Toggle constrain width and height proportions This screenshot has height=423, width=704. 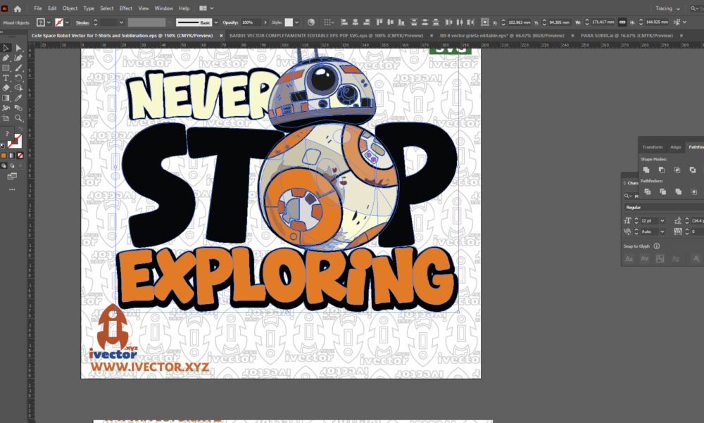622,22
